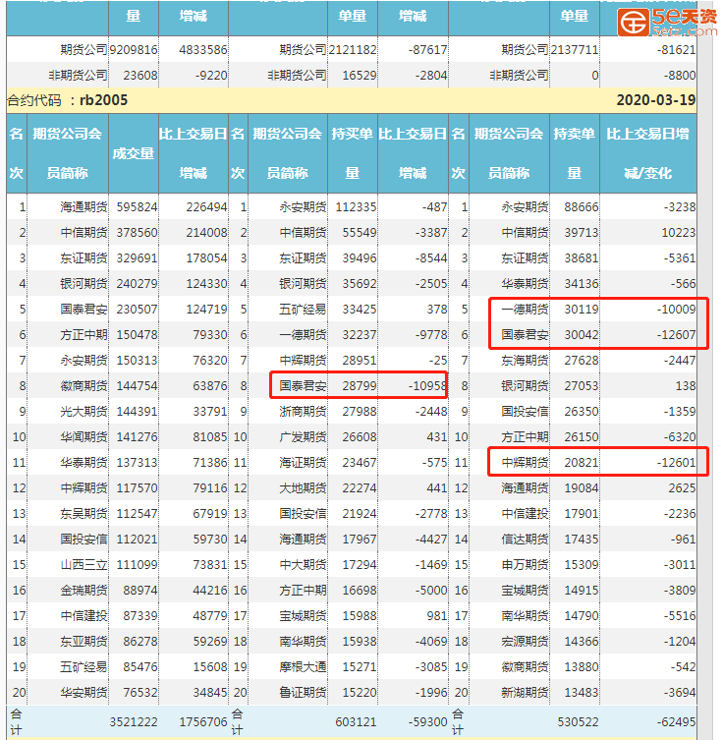Click the 成交量 column header
Screen dimensions: 723x740
(134, 153)
